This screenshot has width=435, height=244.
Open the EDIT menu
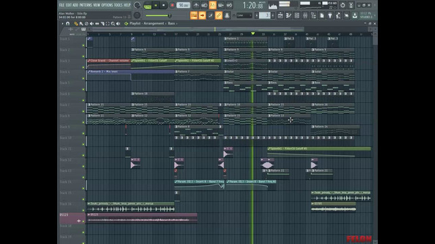[x=68, y=5]
